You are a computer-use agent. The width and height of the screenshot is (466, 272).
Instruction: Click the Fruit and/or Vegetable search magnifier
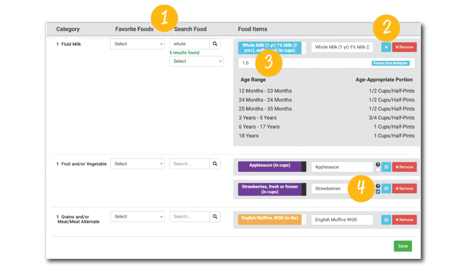(215, 164)
